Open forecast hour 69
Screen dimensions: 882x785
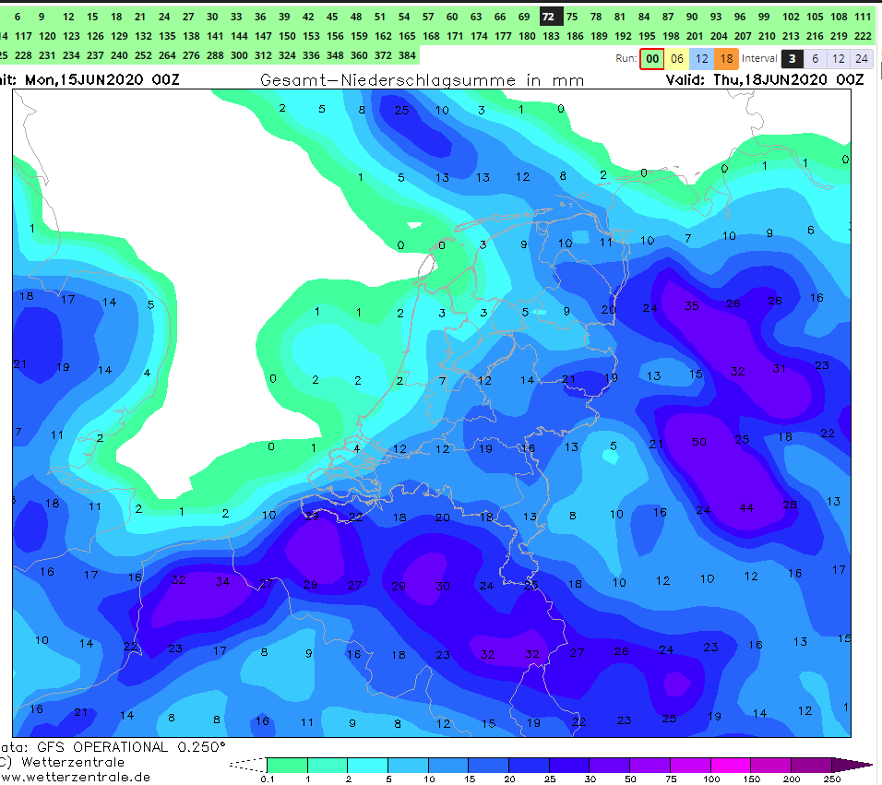tap(524, 17)
